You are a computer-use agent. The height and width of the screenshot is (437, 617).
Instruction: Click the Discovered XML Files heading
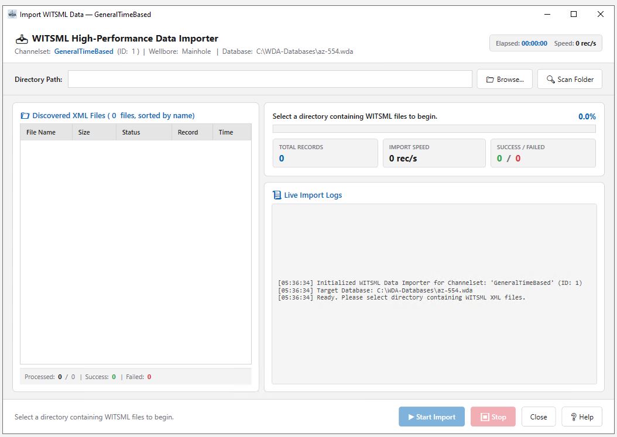(x=114, y=116)
